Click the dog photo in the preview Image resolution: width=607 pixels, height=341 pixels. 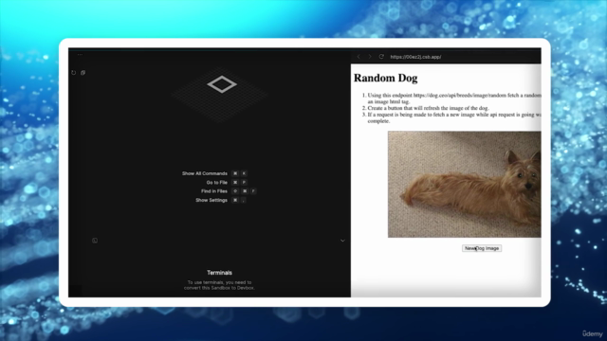coord(465,184)
